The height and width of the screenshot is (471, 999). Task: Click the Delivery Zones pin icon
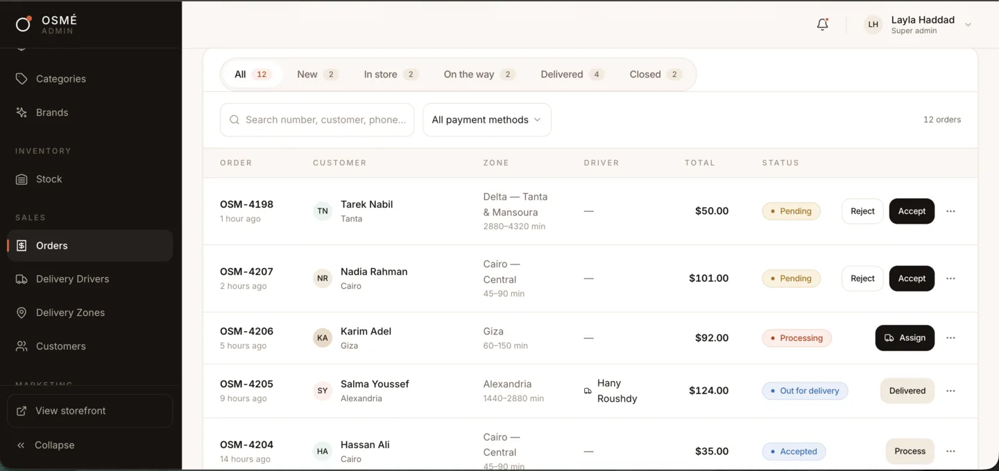pyautogui.click(x=22, y=313)
